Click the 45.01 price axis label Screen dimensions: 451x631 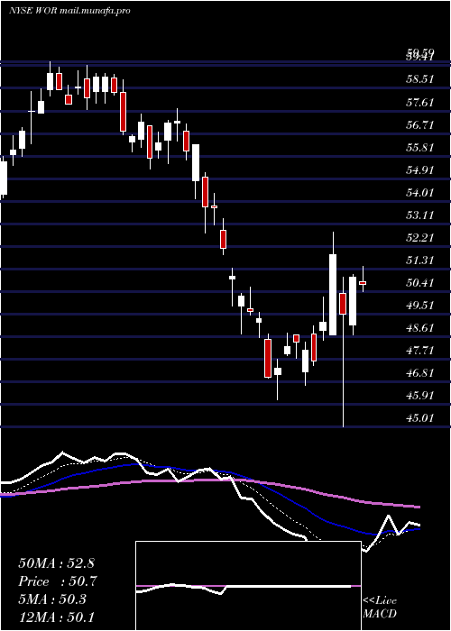[420, 417]
